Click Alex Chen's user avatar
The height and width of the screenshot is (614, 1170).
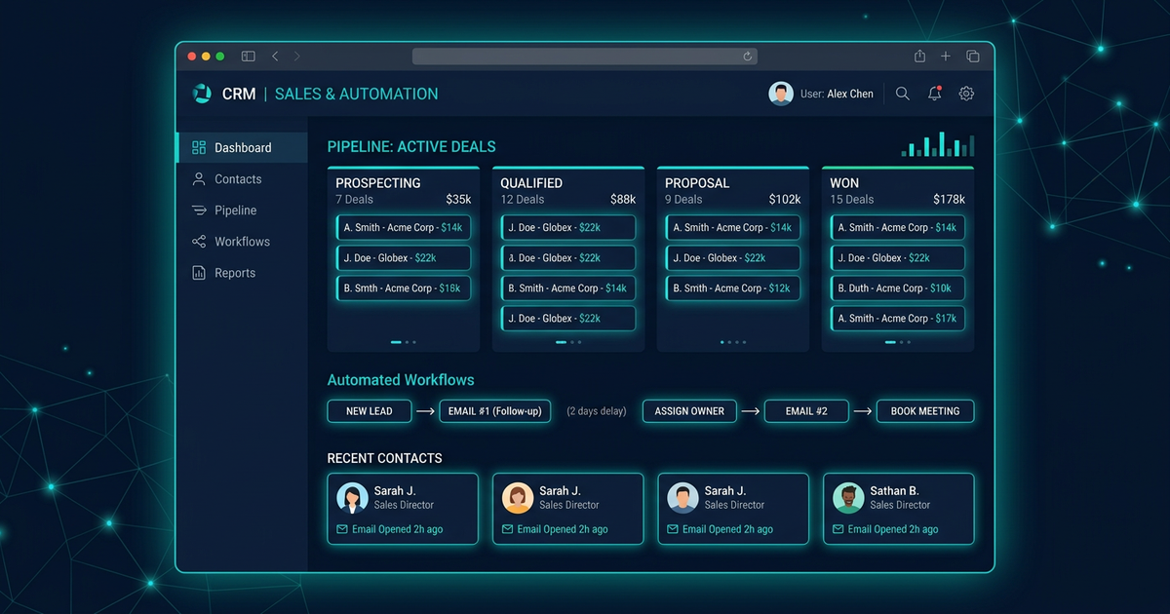coord(780,94)
